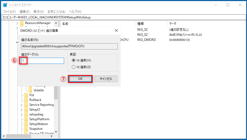The image size is (247, 140).
Task: Click AbB7Jf4k/U+m1R+X.22 data value
Action: click(x=186, y=35)
